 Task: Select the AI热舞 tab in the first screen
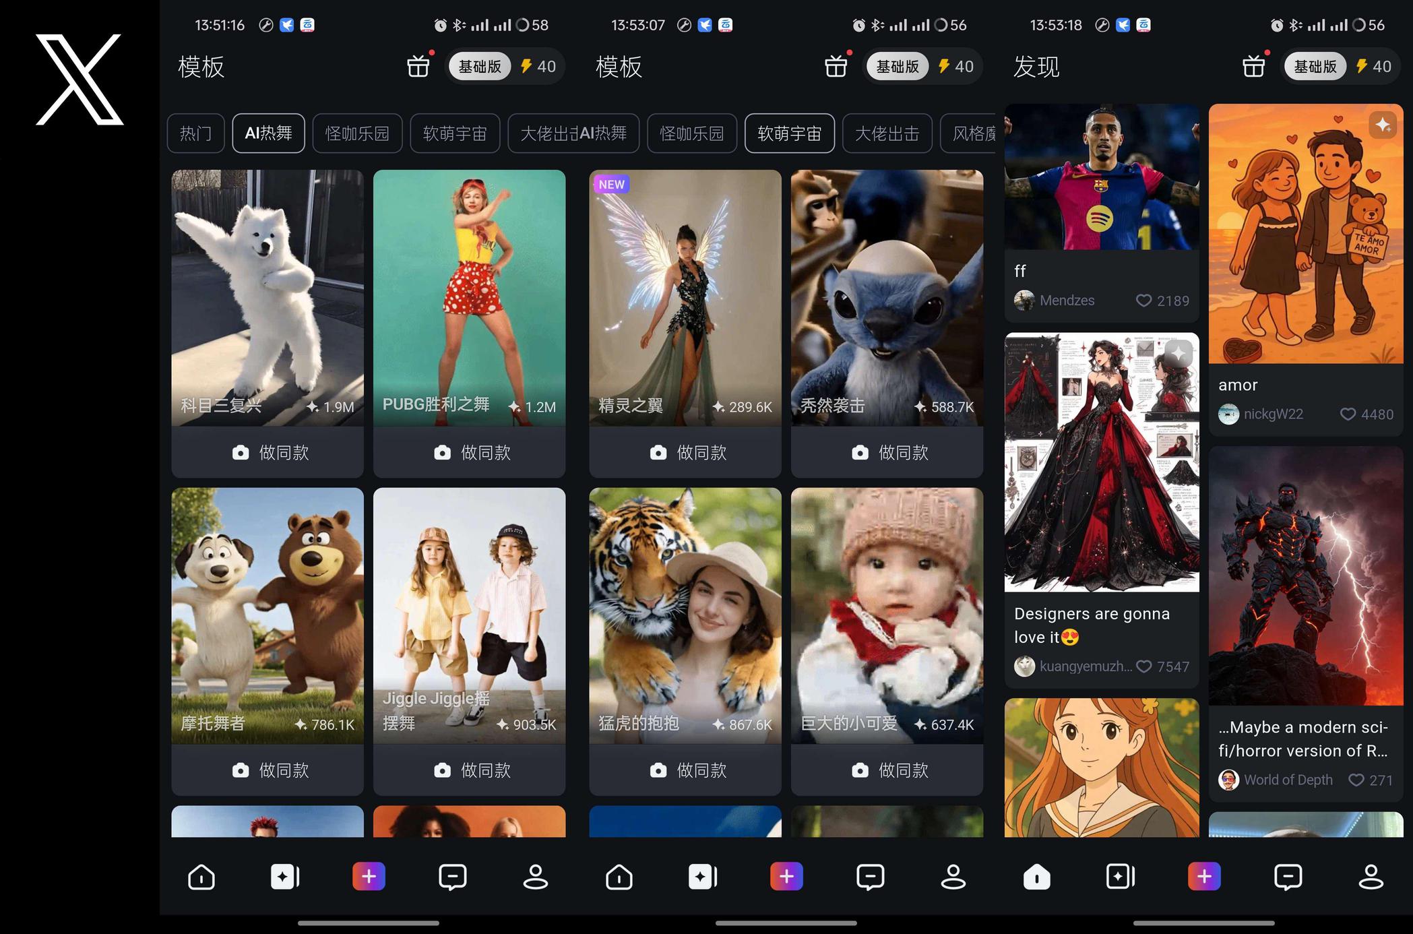268,133
